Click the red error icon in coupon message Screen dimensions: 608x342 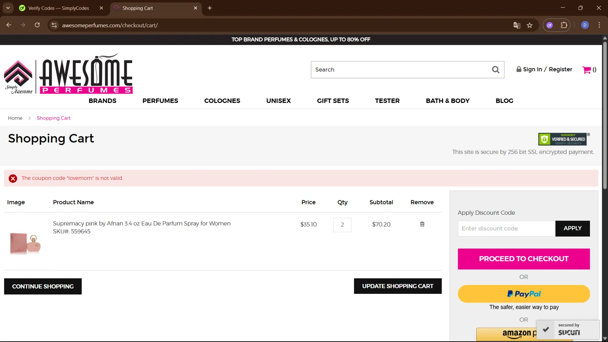(x=13, y=178)
